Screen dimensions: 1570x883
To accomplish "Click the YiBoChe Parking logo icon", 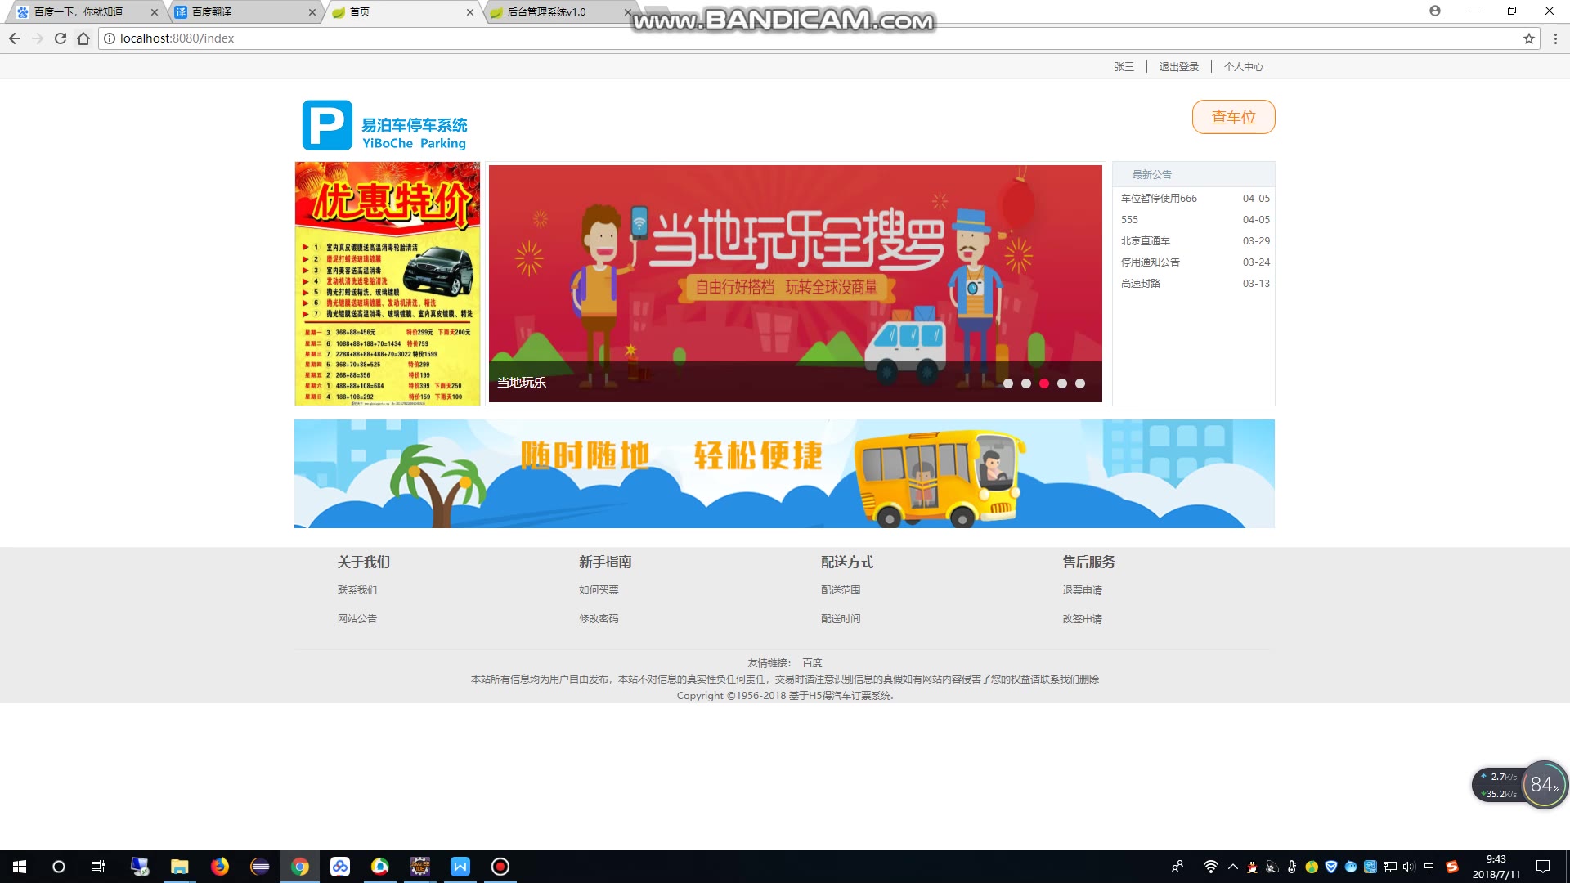I will pyautogui.click(x=327, y=125).
